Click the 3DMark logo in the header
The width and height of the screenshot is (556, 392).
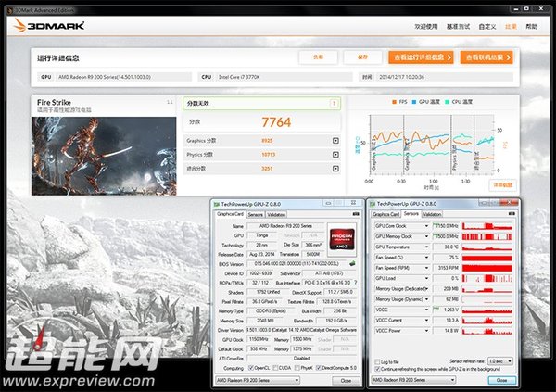[49, 26]
